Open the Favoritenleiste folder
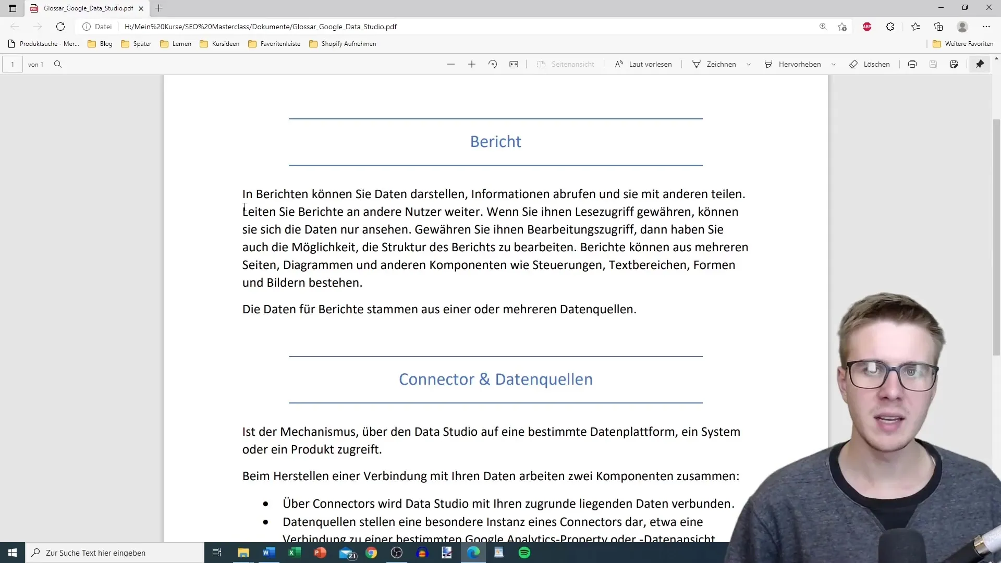The width and height of the screenshot is (1001, 563). coord(274,44)
